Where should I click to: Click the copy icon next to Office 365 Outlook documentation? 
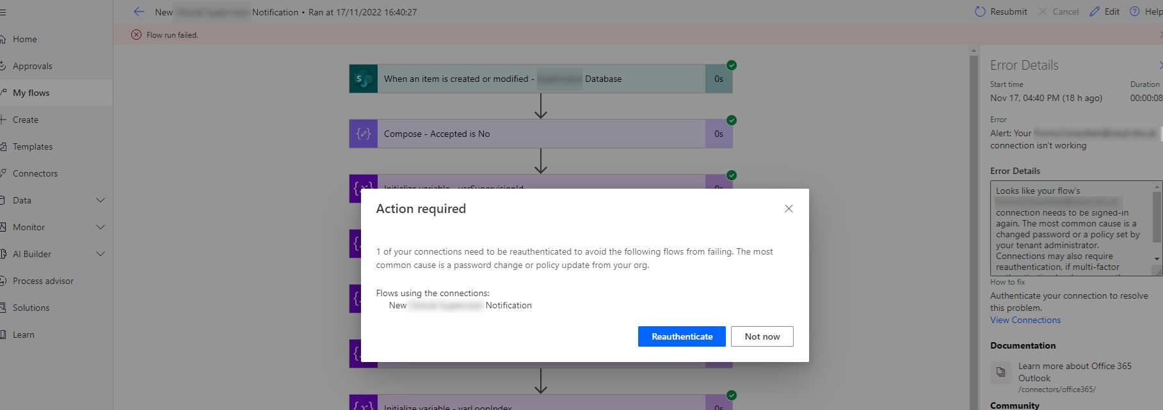coord(1000,372)
